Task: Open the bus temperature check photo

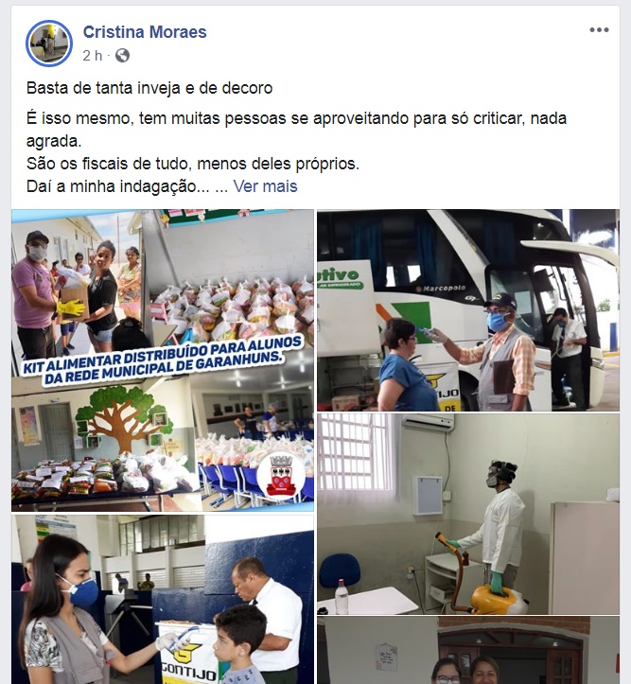Action: coord(468,310)
